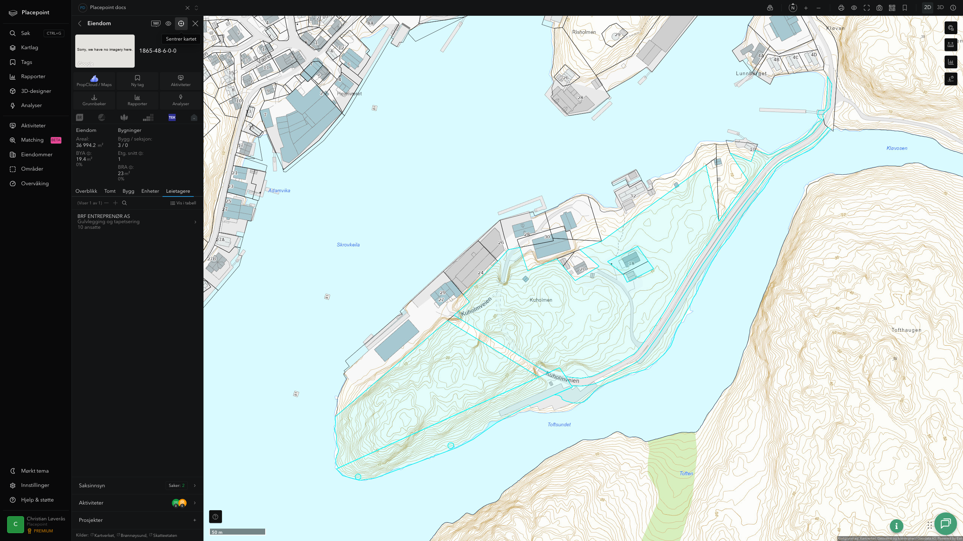
Task: Open the Christian Løverås user profile
Action: [x=36, y=524]
